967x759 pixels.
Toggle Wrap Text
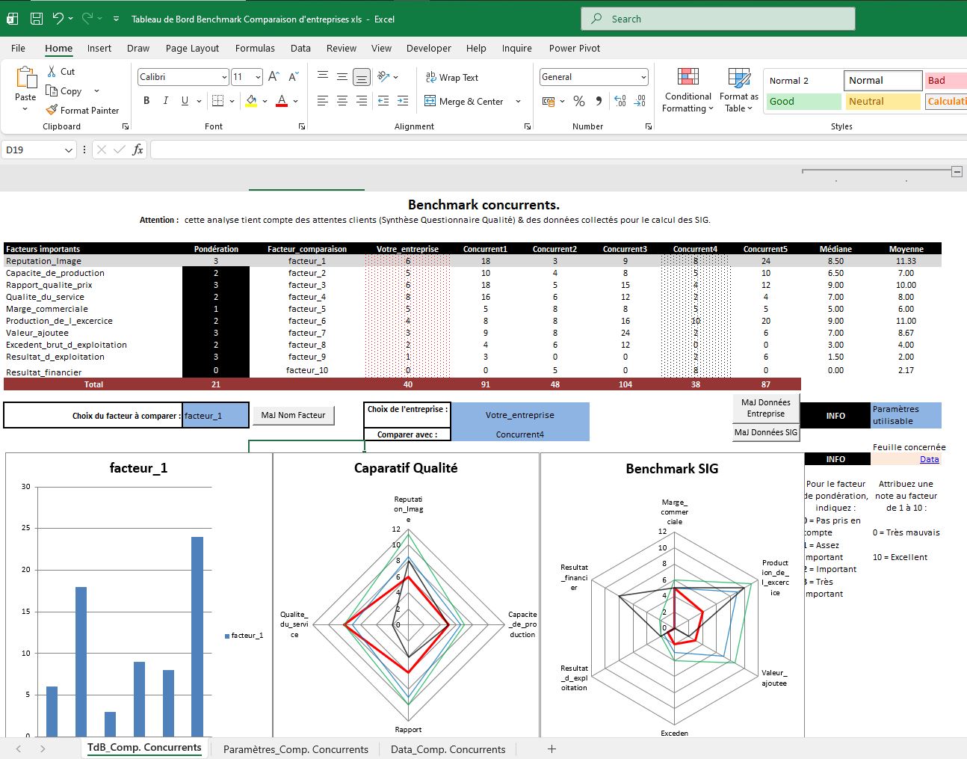coord(451,77)
